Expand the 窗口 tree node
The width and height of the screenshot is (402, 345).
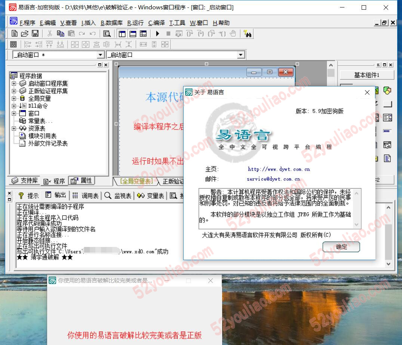[x=14, y=113]
